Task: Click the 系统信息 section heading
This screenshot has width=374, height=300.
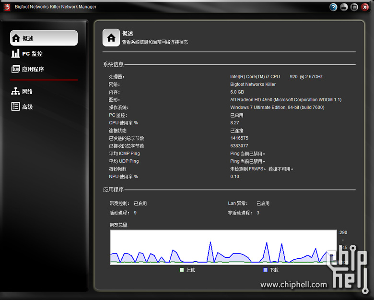Action: point(113,64)
